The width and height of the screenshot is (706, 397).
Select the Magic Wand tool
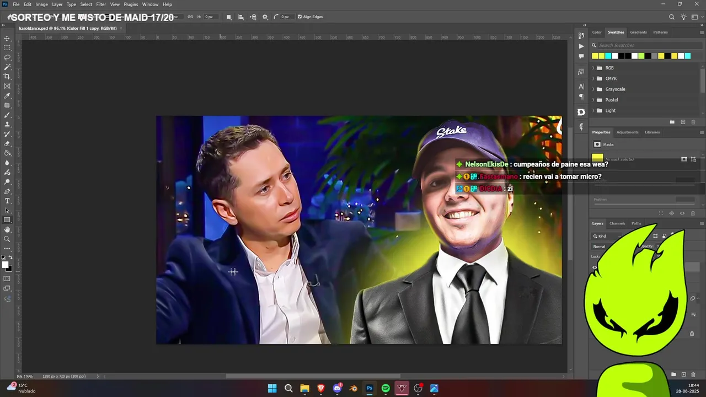[x=7, y=67]
